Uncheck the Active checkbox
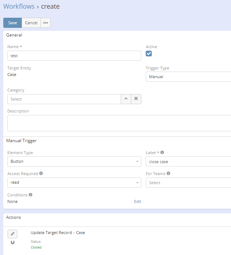Image resolution: width=231 pixels, height=255 pixels. point(149,54)
